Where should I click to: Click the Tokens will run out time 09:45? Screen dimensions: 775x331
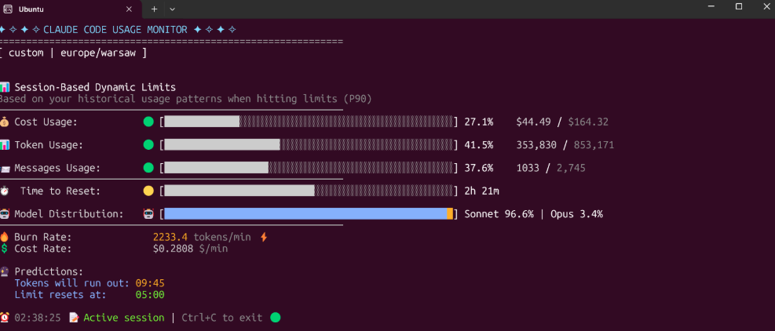pos(149,283)
